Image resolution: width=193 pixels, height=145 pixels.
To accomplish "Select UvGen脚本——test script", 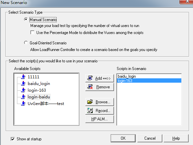I will tap(46, 104).
